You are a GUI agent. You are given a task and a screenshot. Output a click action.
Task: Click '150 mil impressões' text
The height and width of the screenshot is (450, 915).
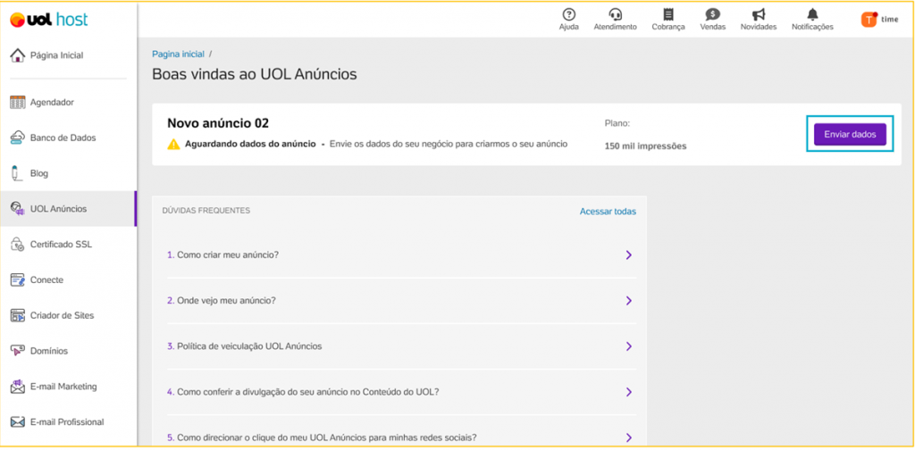(645, 146)
